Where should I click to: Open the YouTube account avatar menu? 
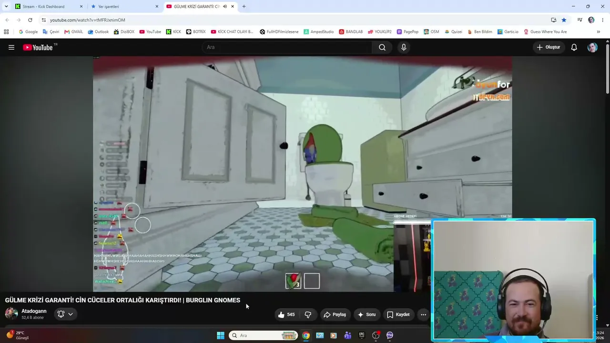(x=592, y=47)
